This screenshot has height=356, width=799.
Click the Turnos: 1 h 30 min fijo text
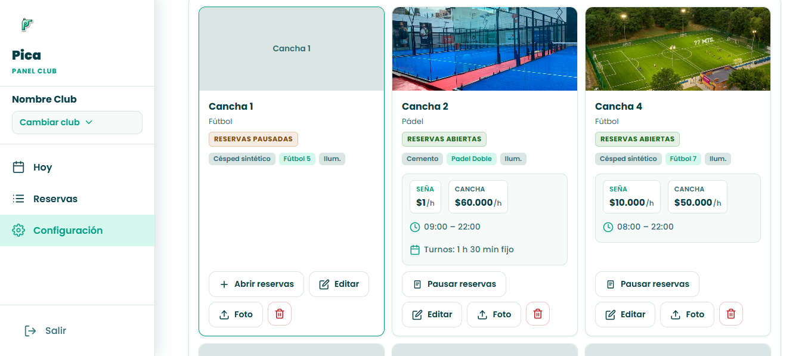[469, 250]
